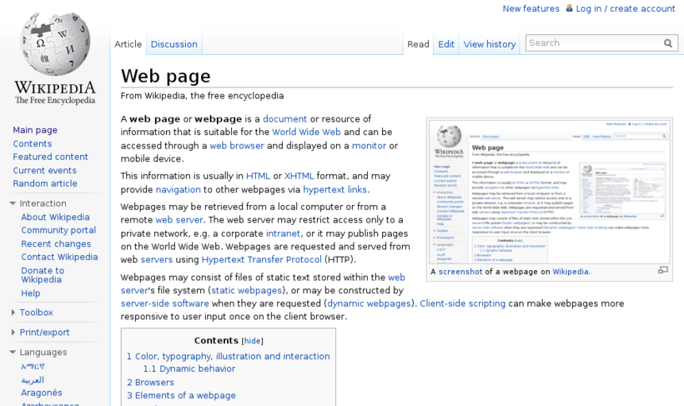Switch to the Discussion tab
Viewport: 684px width, 406px height.
point(174,44)
